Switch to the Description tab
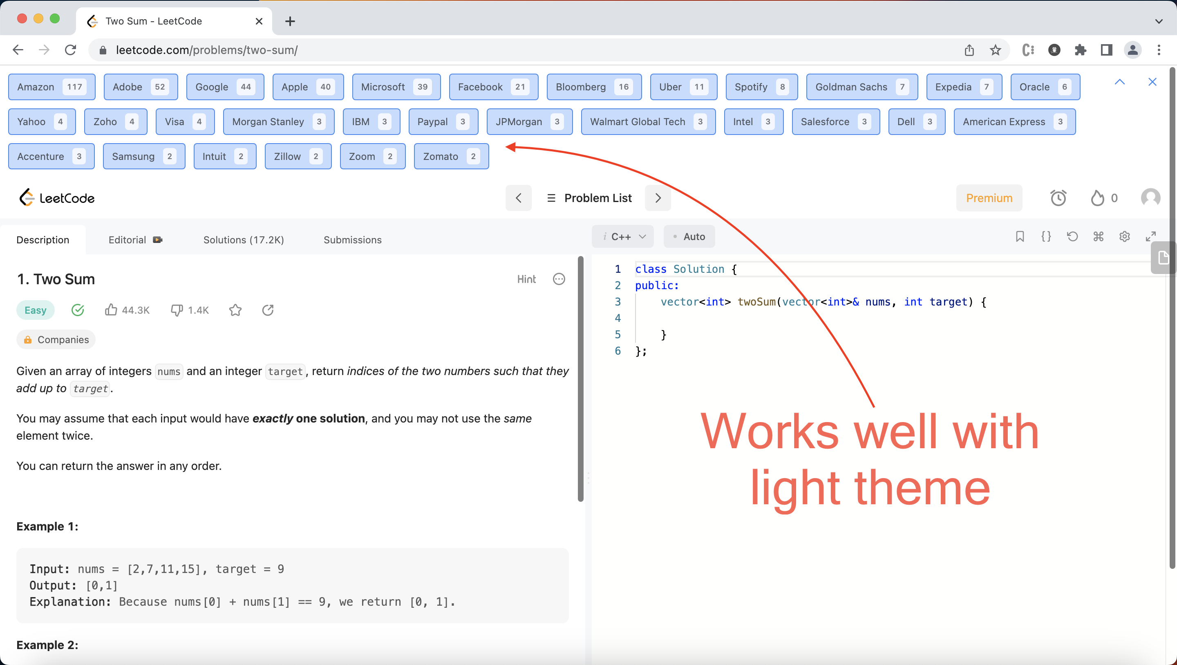 tap(43, 240)
